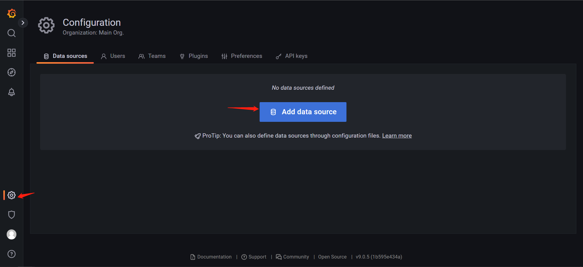Select the Data sources tab

(65, 56)
